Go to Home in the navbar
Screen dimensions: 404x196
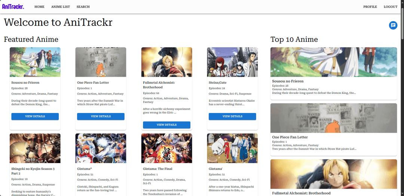tap(39, 7)
